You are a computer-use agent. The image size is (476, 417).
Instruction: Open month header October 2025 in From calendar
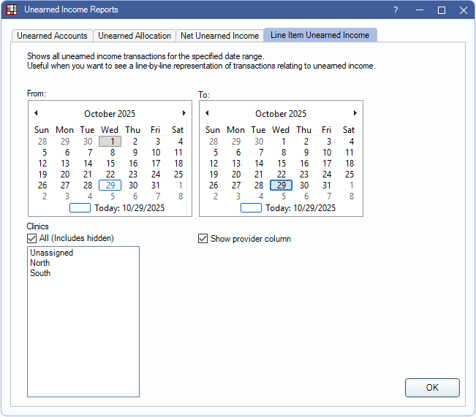[110, 114]
